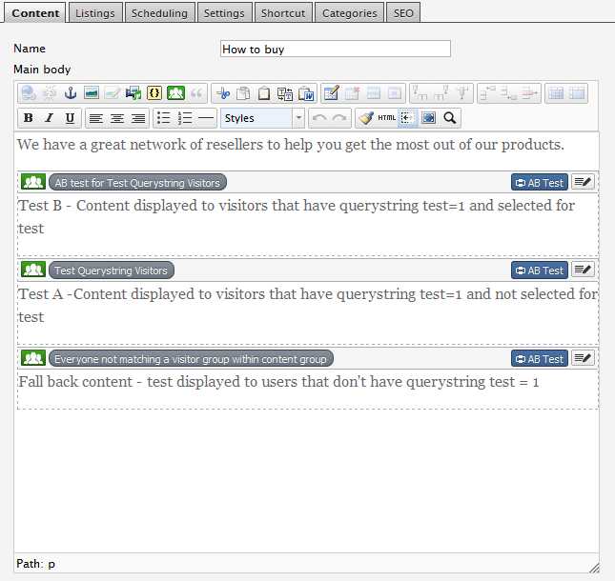Screen dimensions: 615x581
Task: Edit the Everyone not matching content block
Action: (583, 358)
